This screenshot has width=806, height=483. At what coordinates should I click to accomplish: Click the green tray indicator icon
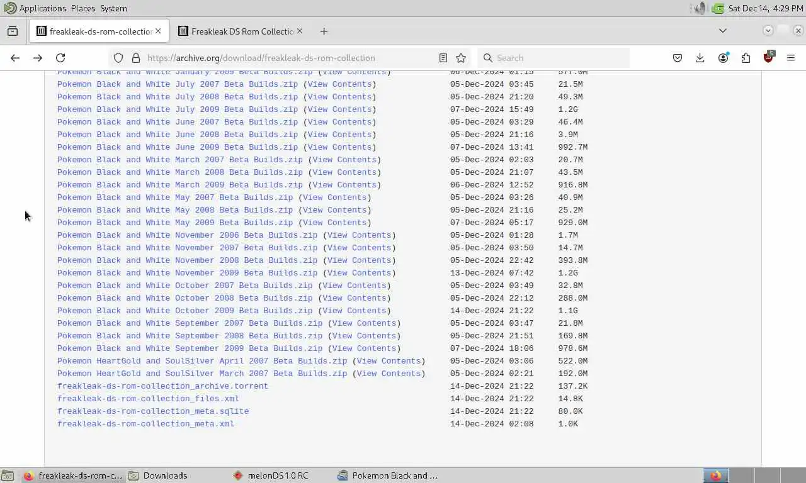click(x=718, y=8)
